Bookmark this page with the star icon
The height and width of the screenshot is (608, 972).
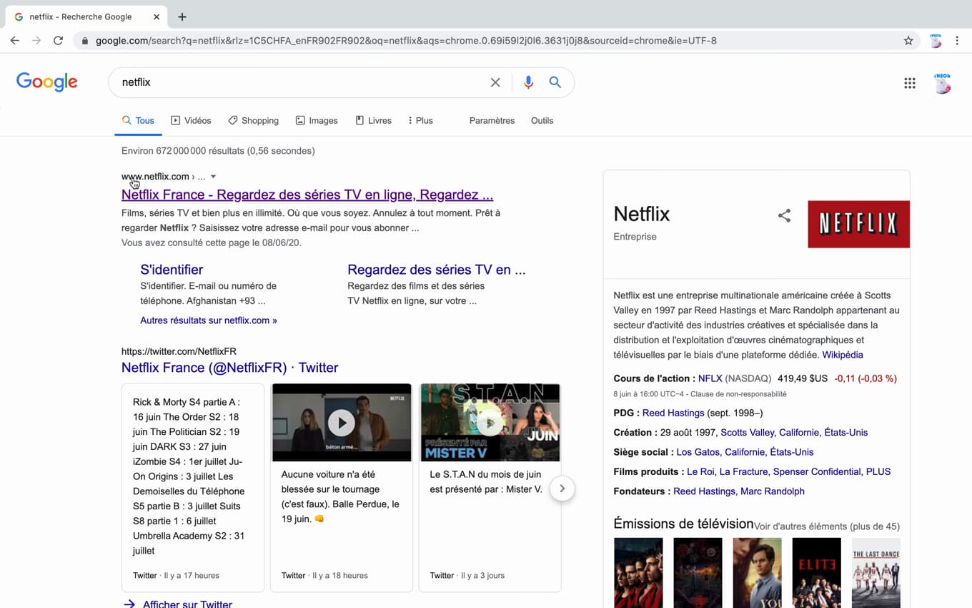coord(908,41)
